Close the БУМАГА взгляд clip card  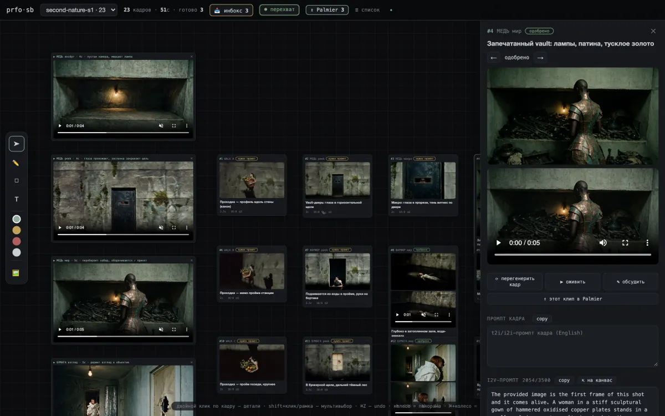point(192,362)
